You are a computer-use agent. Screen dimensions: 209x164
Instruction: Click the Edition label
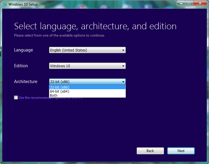click(21, 66)
